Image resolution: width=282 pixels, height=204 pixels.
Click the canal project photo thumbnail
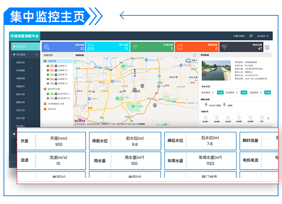216,70
